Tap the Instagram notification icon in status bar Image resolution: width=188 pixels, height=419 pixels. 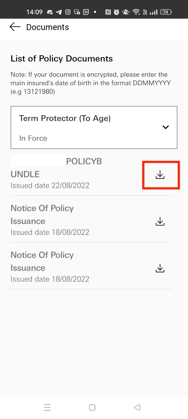(68, 12)
